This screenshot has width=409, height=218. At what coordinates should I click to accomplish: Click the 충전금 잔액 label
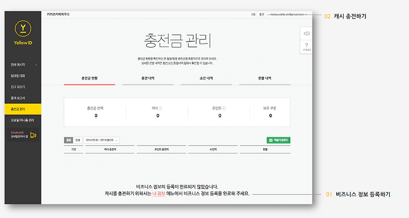coord(95,108)
